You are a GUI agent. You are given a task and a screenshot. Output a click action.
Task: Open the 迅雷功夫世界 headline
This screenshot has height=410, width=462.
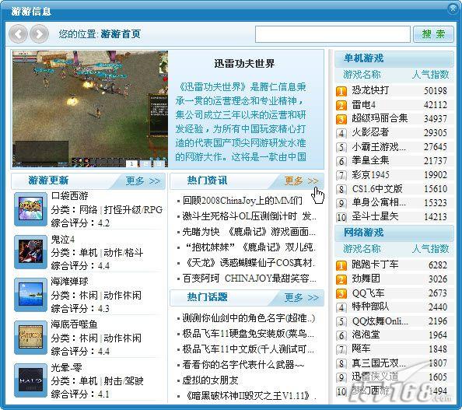[x=244, y=63]
